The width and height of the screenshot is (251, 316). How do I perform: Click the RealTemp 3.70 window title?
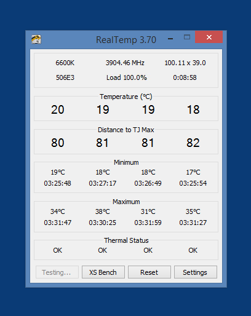coord(126,40)
